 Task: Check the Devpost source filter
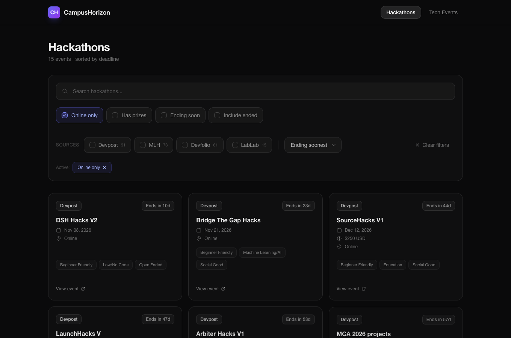click(107, 145)
